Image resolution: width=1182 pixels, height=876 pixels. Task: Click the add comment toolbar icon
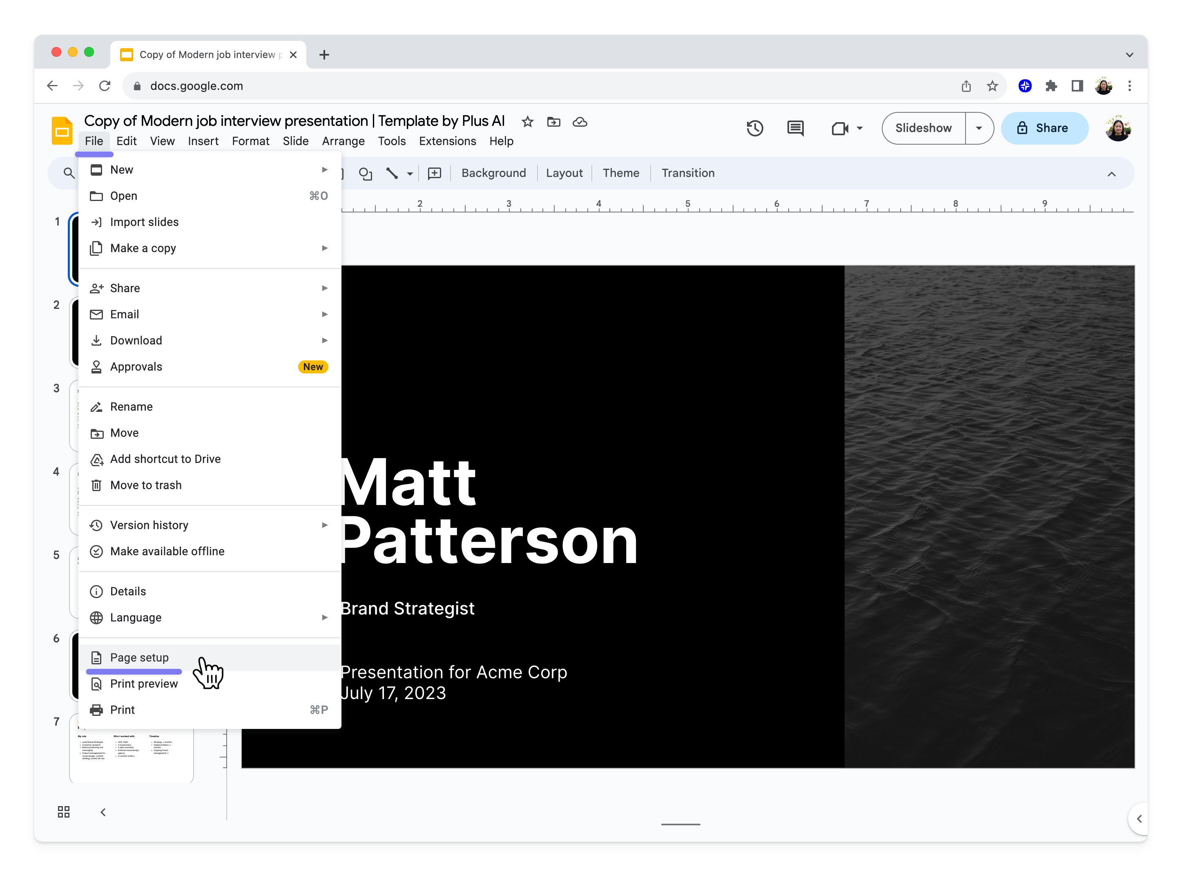coord(434,173)
